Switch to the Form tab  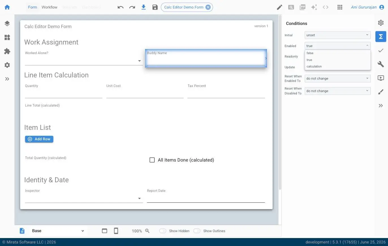pyautogui.click(x=33, y=7)
